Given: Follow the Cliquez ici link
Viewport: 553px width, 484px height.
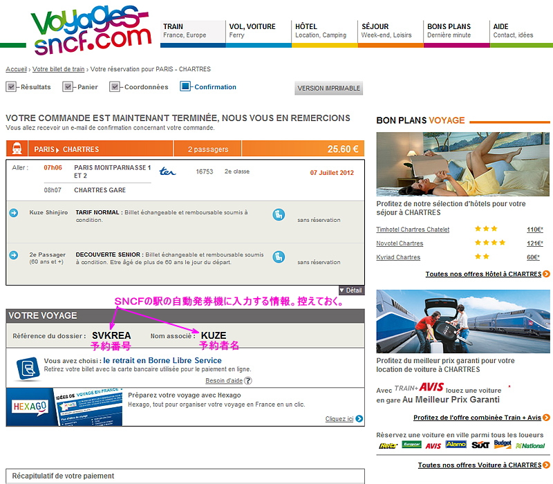Looking at the screenshot, I should point(339,419).
